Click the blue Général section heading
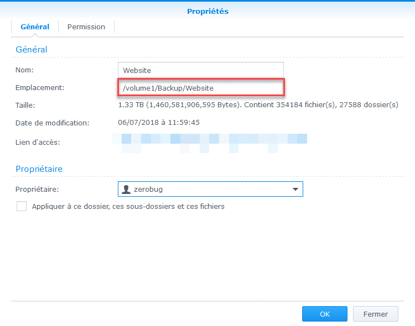Image resolution: width=415 pixels, height=326 pixels. point(32,50)
